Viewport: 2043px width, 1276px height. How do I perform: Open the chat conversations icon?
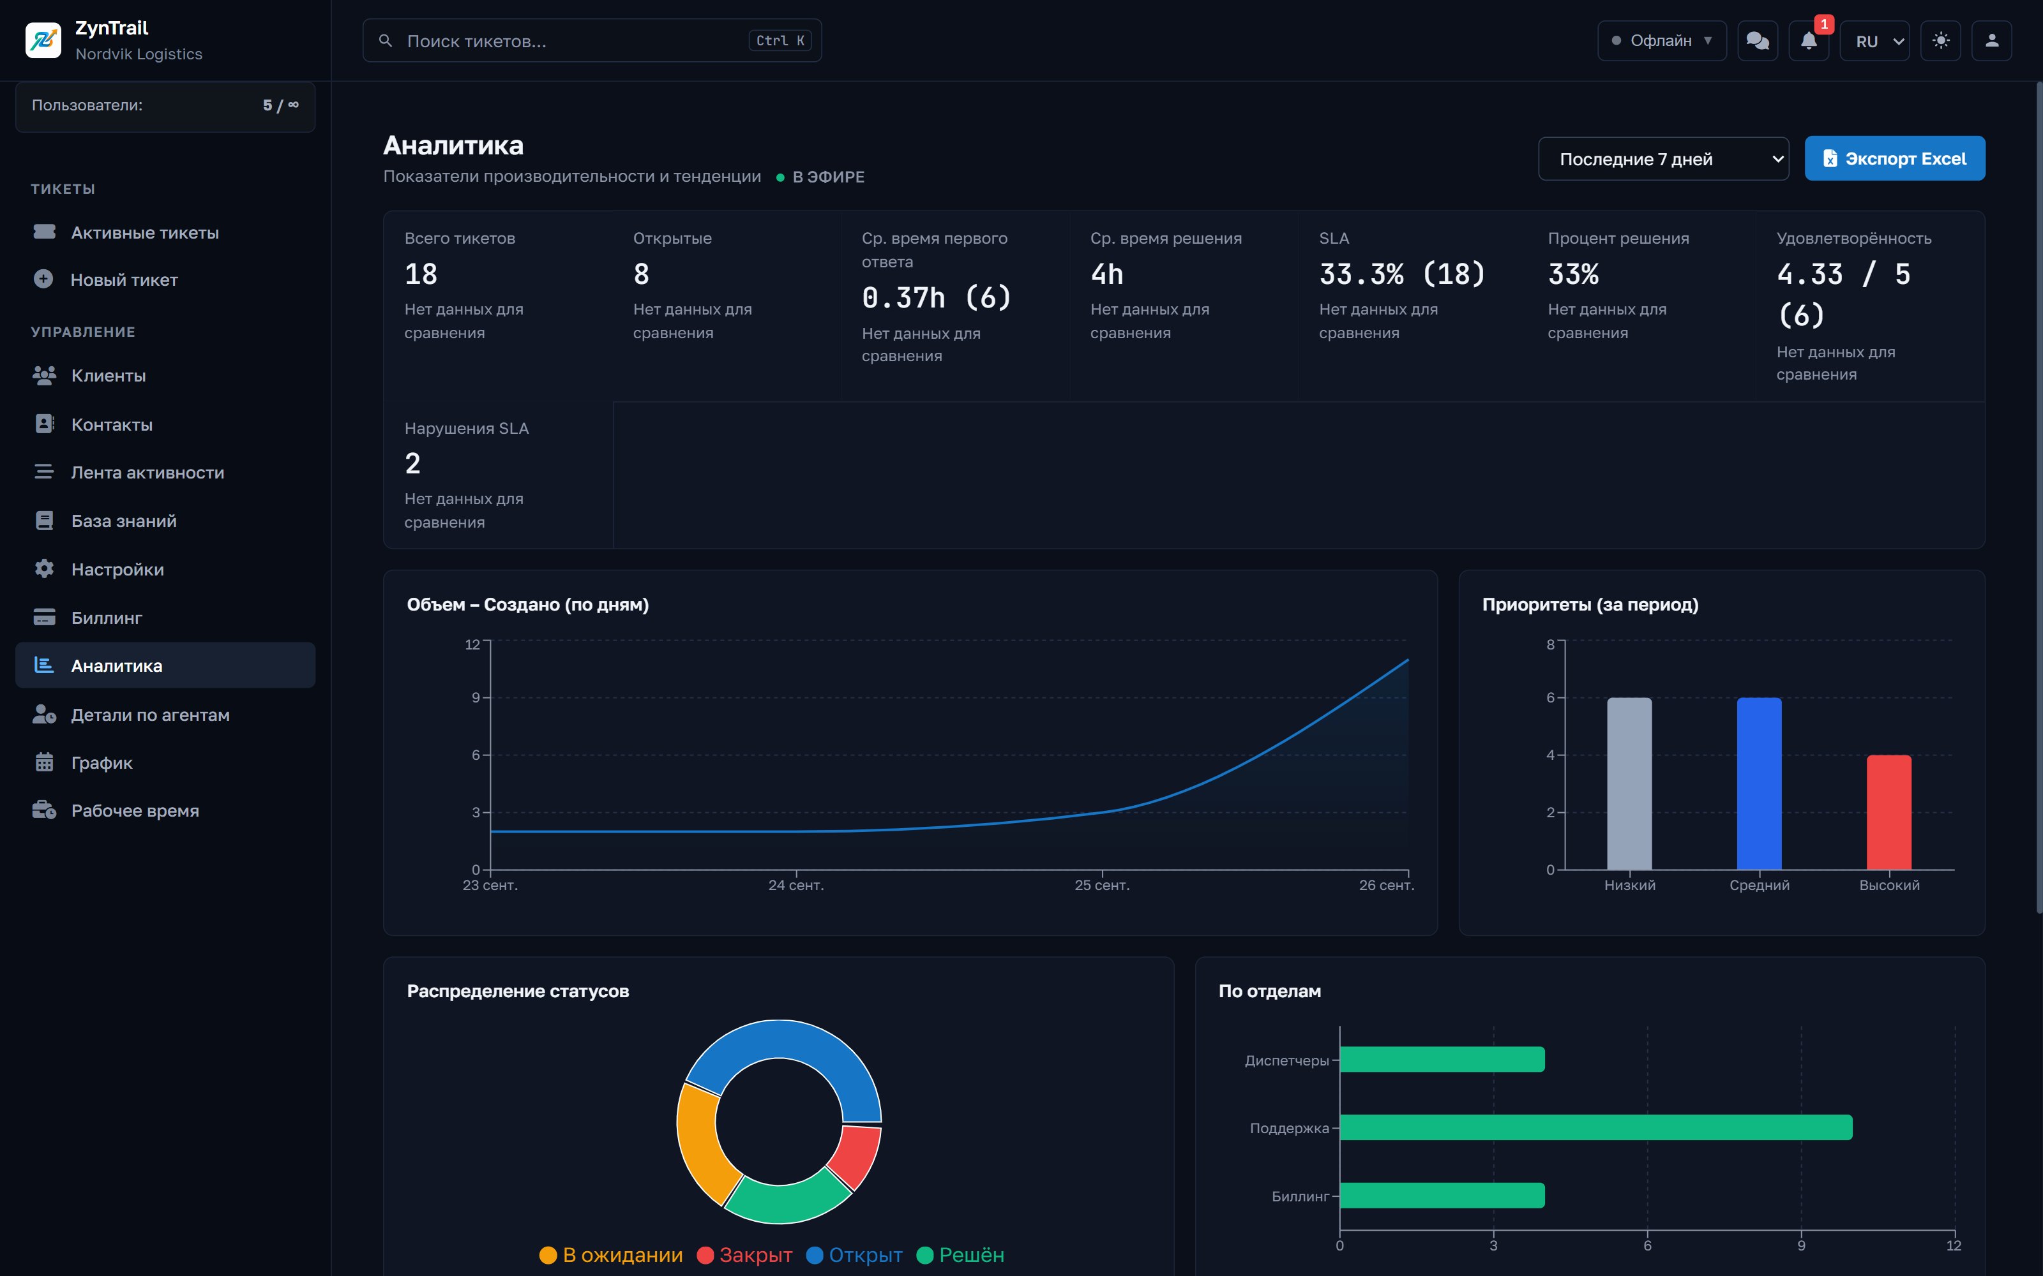[1758, 40]
